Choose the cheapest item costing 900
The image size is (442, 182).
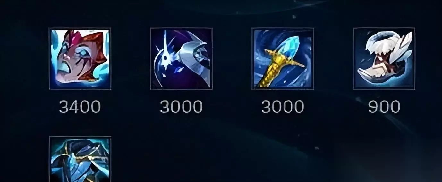tap(384, 59)
